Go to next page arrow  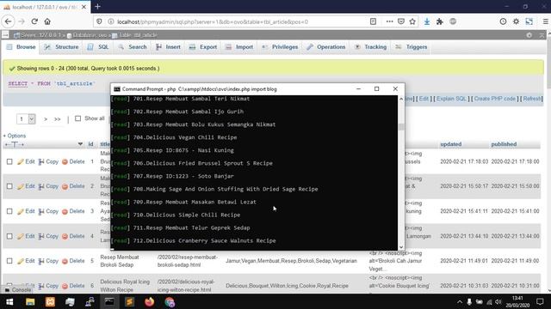coord(46,119)
